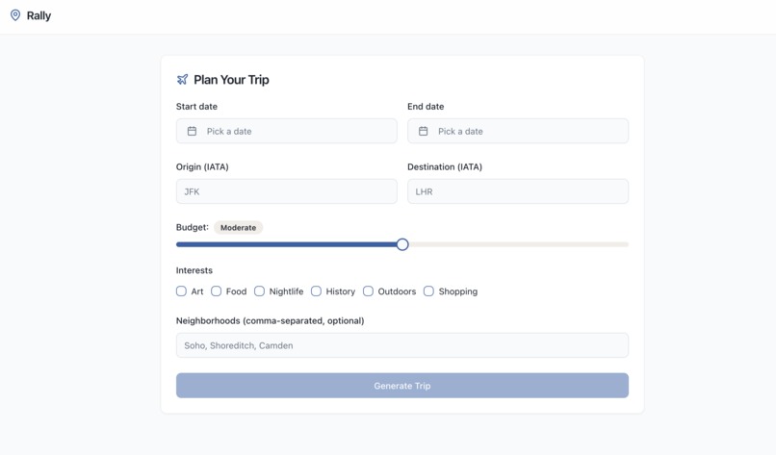Click into the Neighborhoods text field
The width and height of the screenshot is (776, 455).
click(402, 345)
